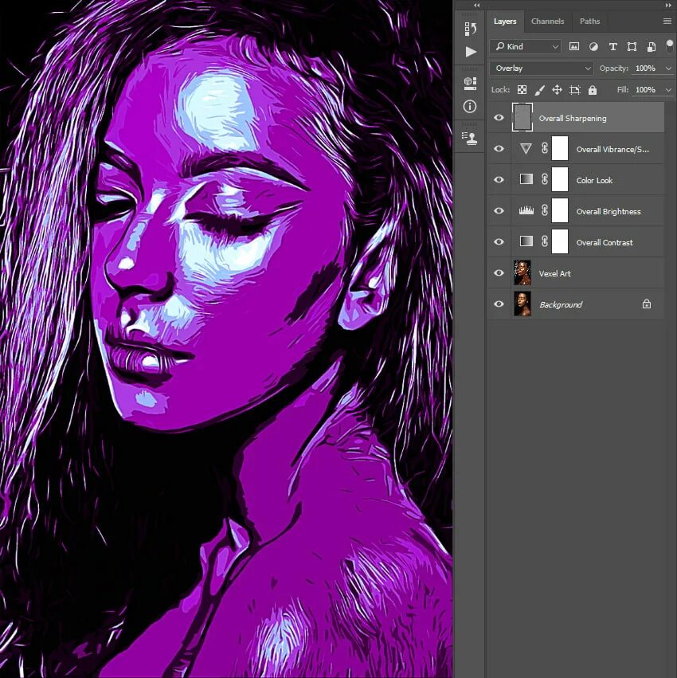
Task: Lock artboard nesting icon
Action: (574, 90)
